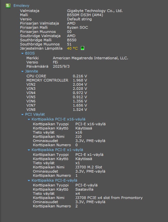This screenshot has height=222, width=168.
Task: Collapse the Jännite section arrow
Action: pyautogui.click(x=22, y=71)
